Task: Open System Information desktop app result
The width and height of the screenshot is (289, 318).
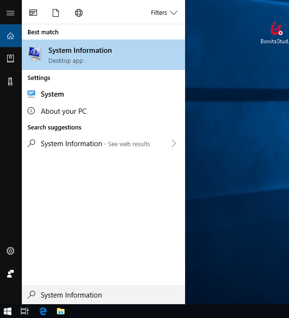Action: coord(103,55)
